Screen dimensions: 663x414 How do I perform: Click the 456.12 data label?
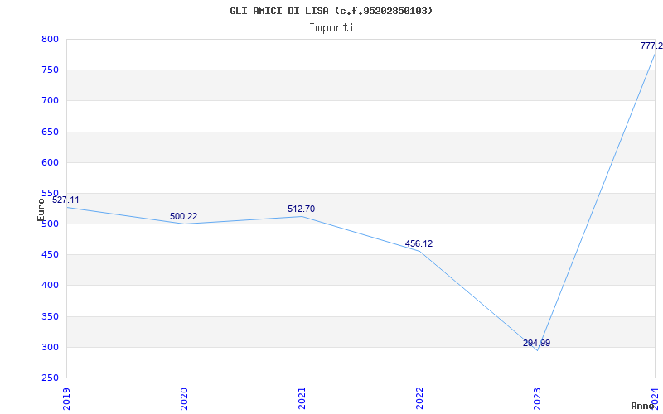pos(419,243)
